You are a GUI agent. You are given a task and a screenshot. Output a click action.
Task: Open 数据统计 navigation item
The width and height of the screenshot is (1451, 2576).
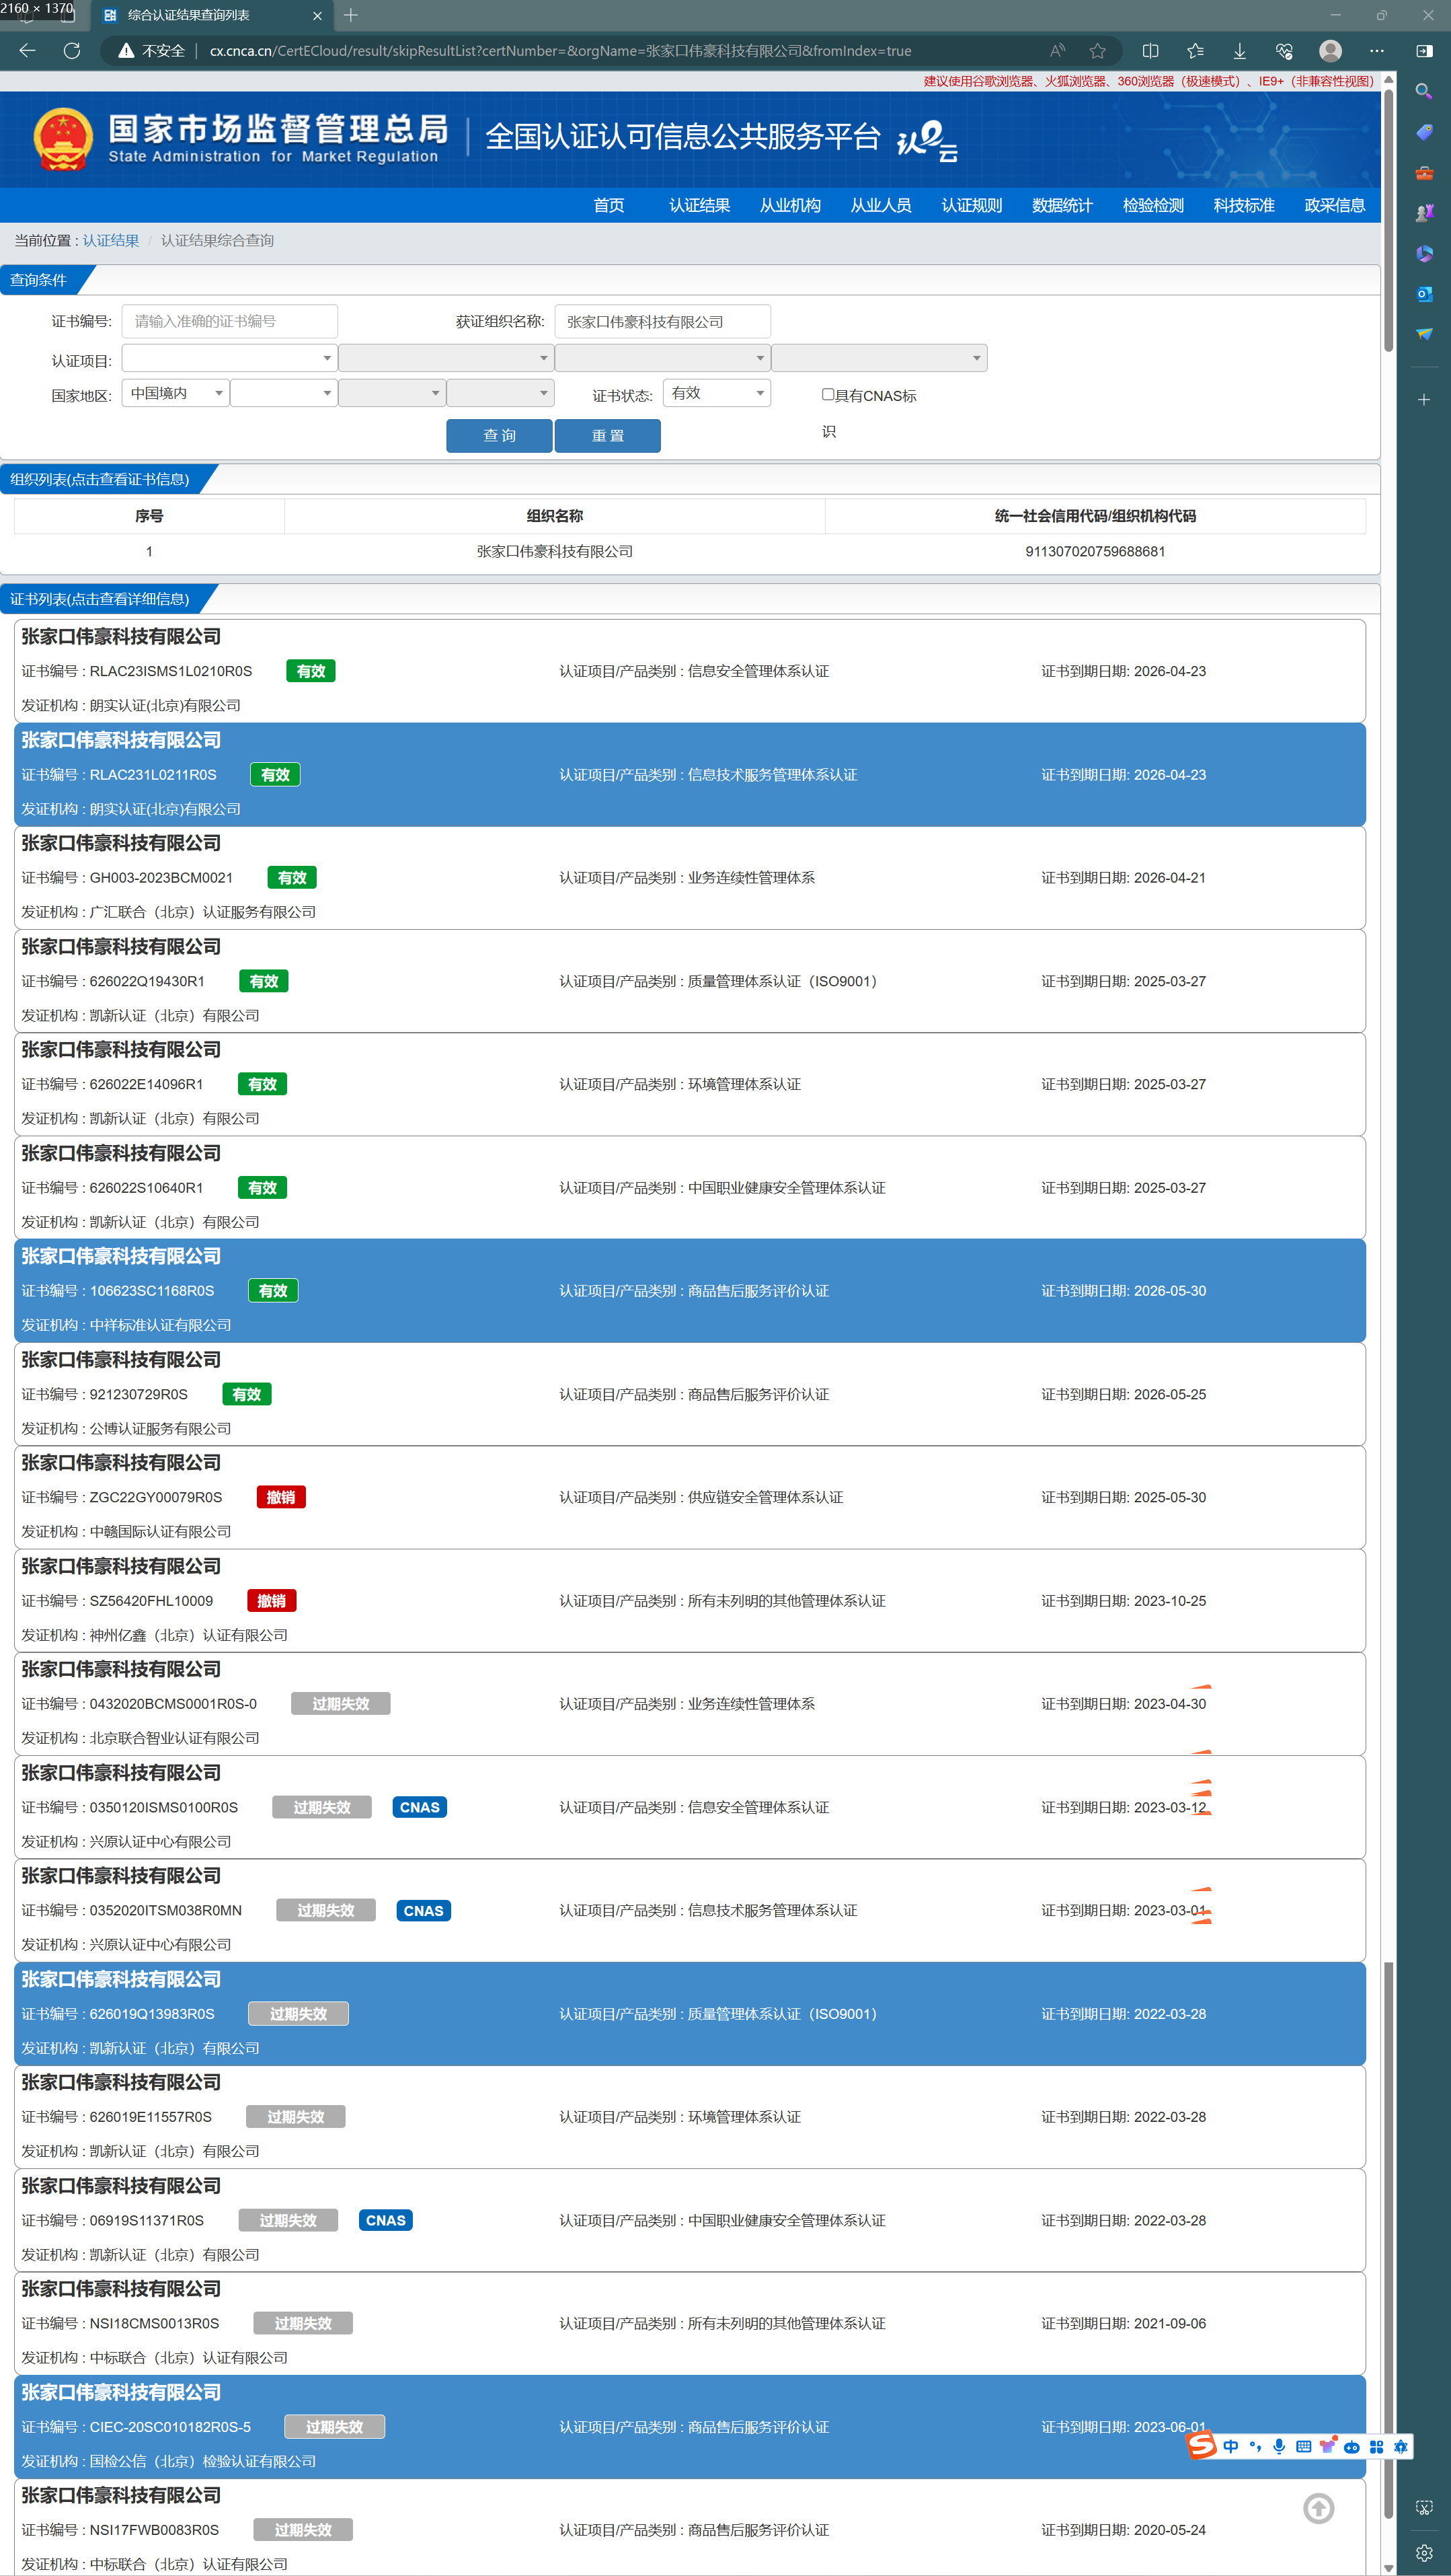[x=1062, y=205]
